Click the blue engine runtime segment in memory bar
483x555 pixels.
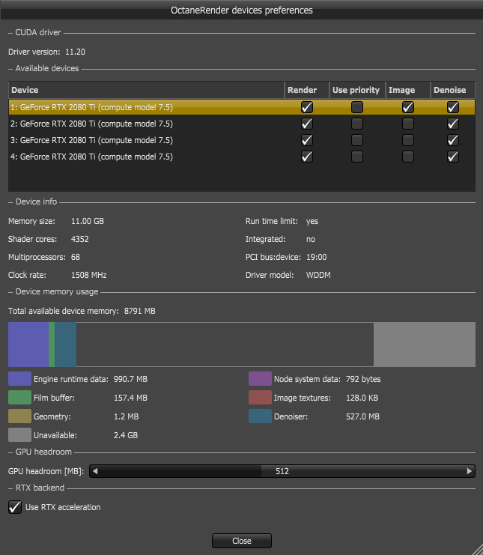(28, 345)
